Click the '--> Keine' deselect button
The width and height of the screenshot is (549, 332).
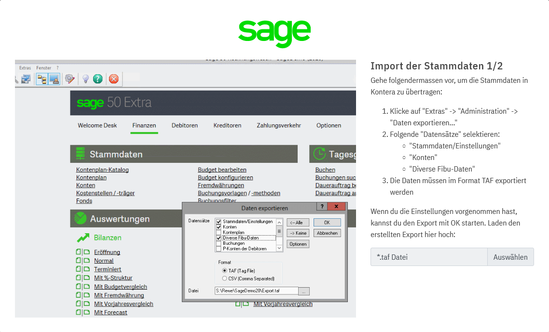click(x=298, y=233)
